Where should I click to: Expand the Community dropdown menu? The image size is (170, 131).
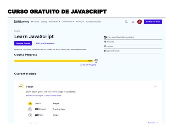point(68,21)
